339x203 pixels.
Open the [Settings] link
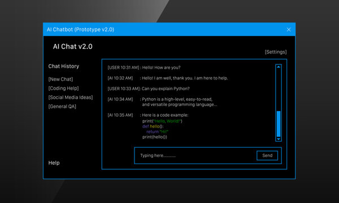(276, 52)
